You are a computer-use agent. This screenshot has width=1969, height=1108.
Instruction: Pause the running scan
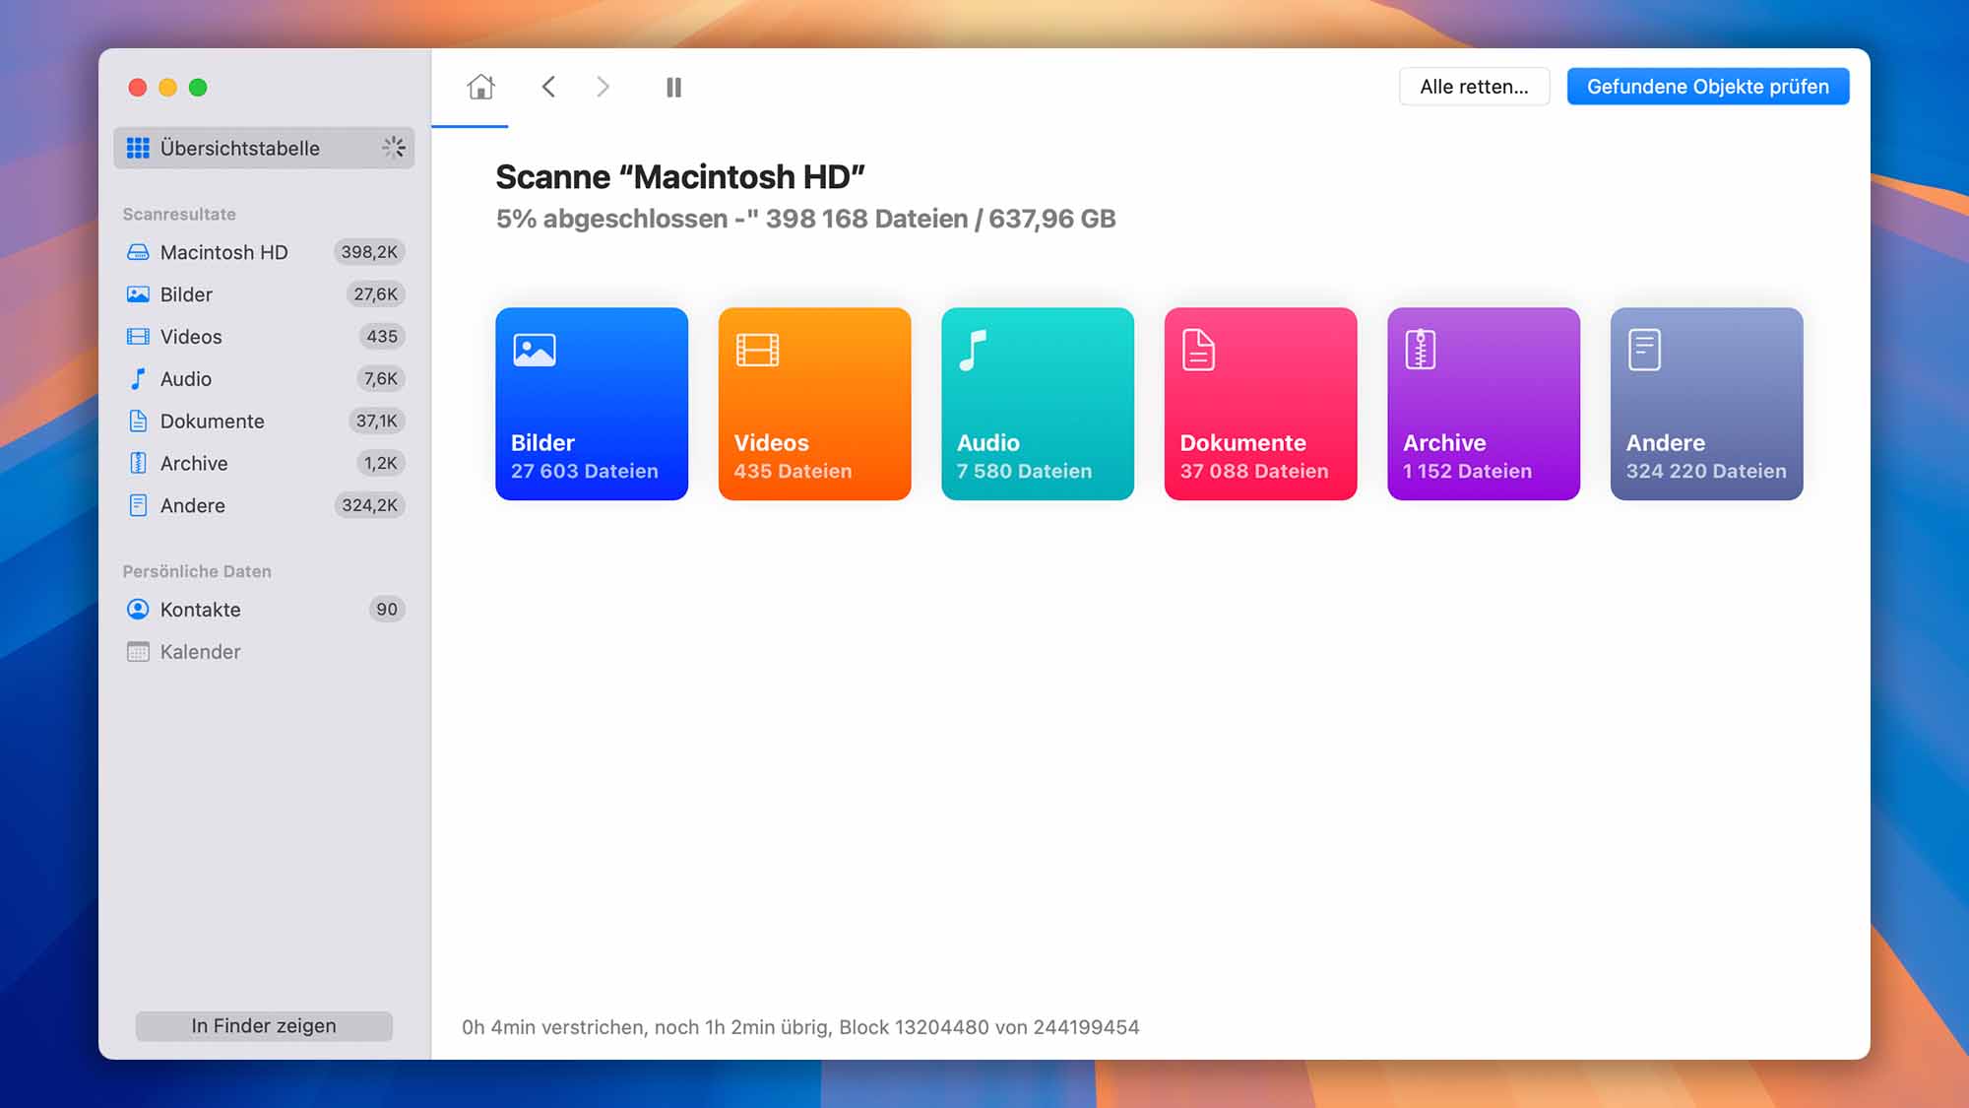673,88
